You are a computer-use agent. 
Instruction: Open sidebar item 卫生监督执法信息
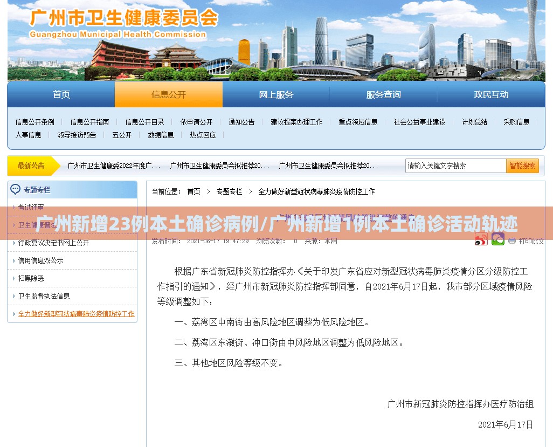coord(44,296)
